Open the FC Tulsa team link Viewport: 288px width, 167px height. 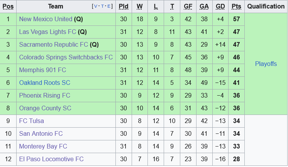point(32,121)
